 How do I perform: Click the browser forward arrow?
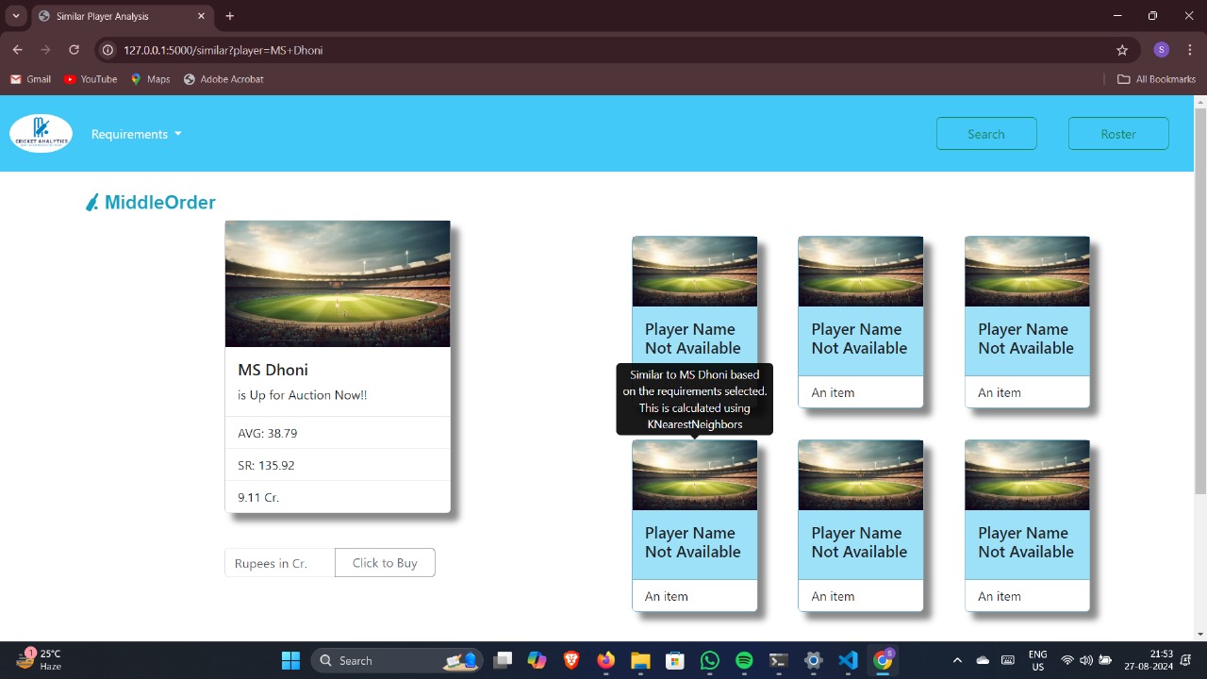click(45, 50)
